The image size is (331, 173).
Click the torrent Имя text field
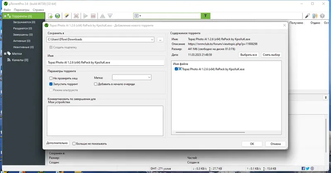106,62
